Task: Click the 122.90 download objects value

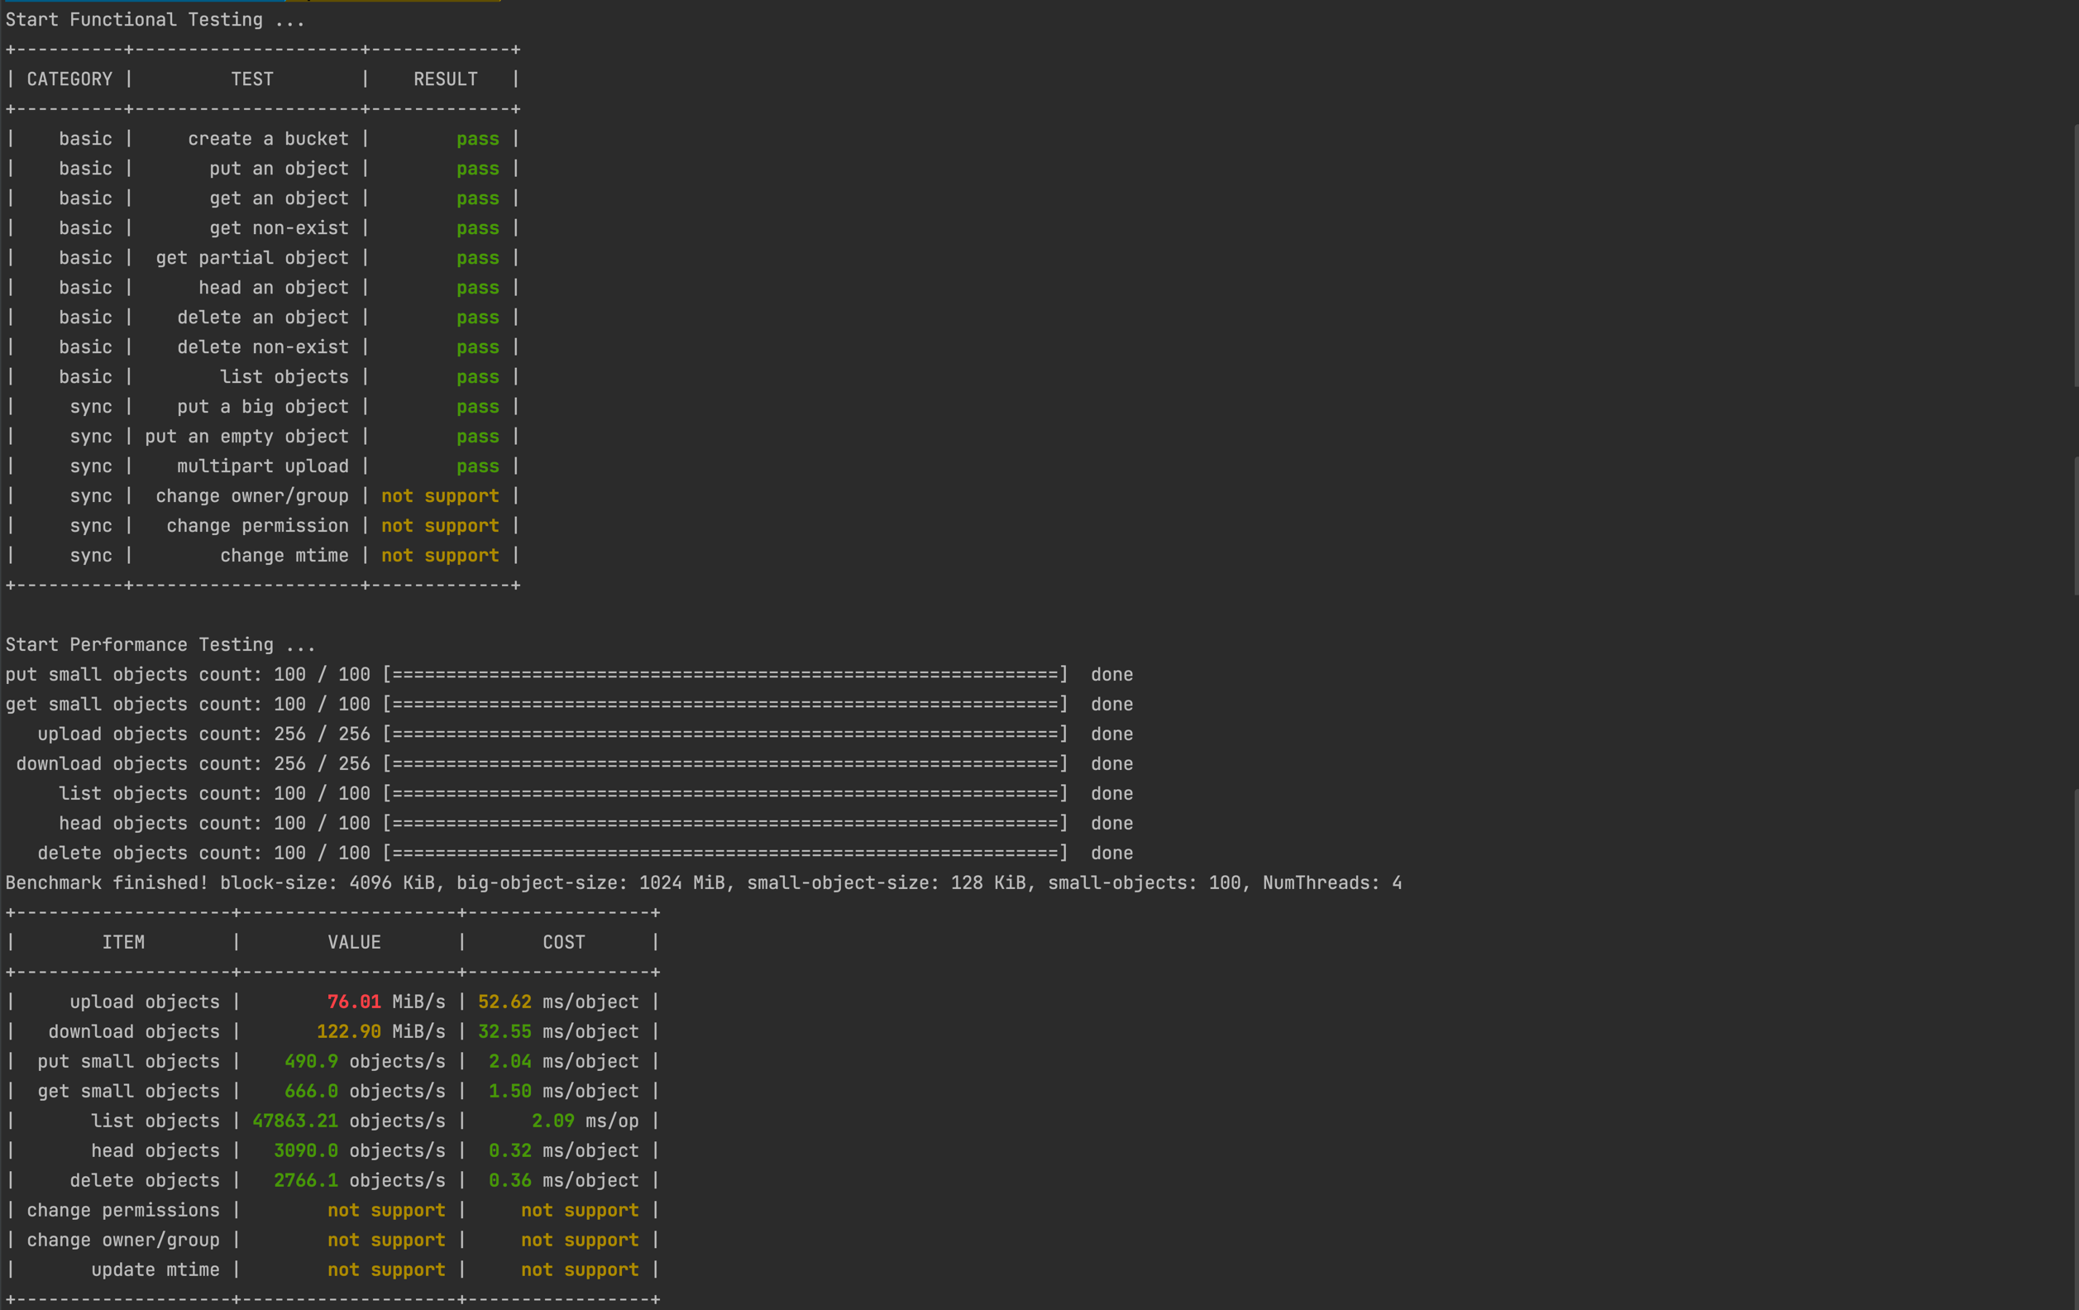Action: (x=348, y=1032)
